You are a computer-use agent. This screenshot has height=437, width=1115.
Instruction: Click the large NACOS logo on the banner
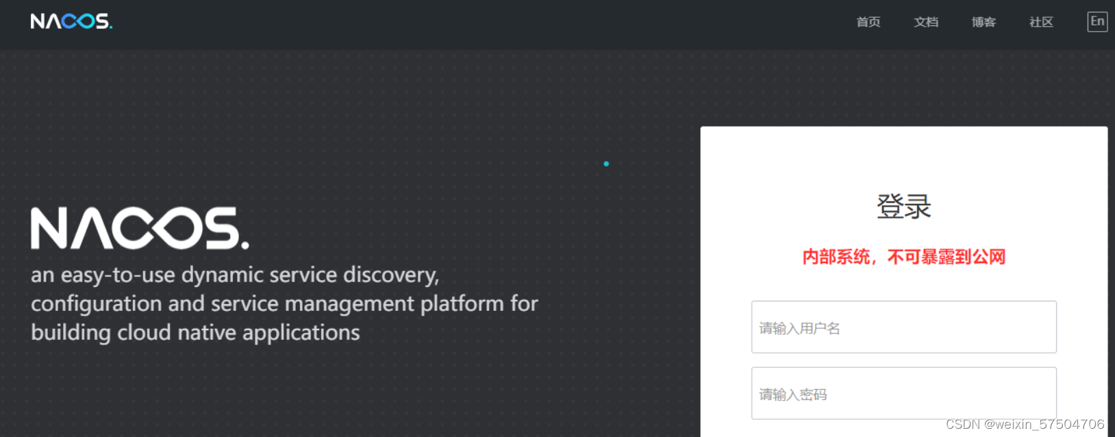coord(140,228)
